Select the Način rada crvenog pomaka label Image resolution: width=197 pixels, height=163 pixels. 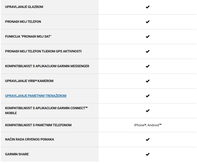29,139
